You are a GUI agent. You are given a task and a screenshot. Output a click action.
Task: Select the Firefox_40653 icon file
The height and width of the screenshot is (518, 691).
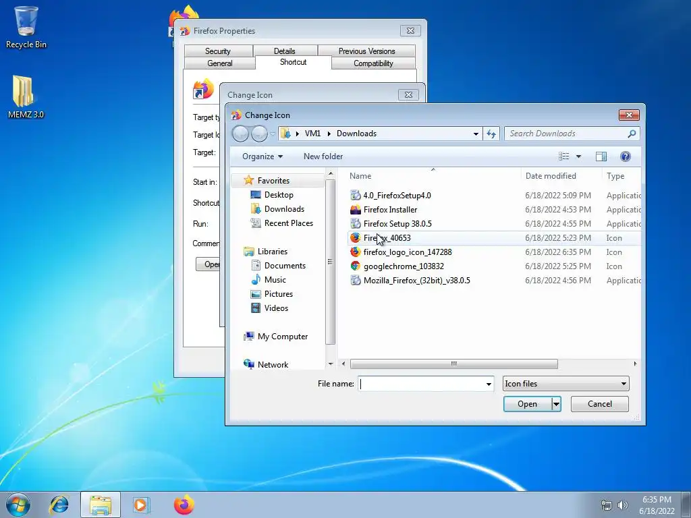pyautogui.click(x=387, y=238)
